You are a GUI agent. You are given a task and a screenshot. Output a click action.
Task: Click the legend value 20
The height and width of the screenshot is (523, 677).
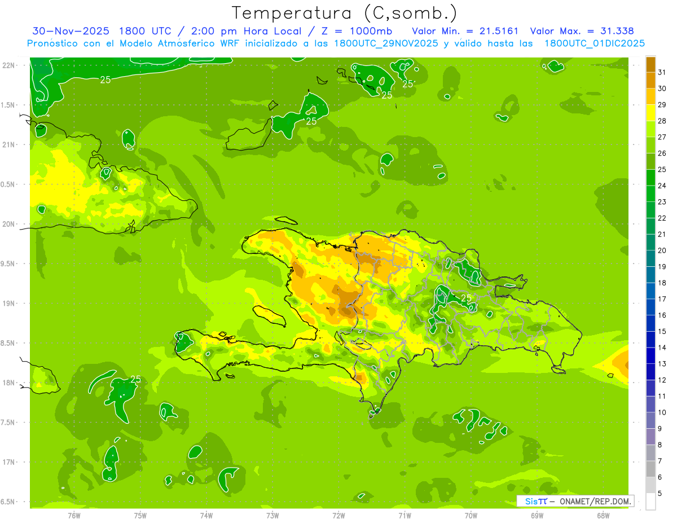(x=662, y=250)
